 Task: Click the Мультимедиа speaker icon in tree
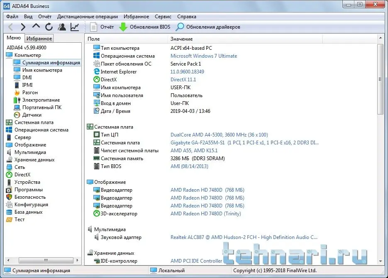tap(9, 152)
